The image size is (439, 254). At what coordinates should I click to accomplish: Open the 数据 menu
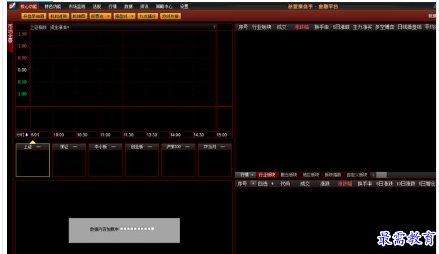128,6
